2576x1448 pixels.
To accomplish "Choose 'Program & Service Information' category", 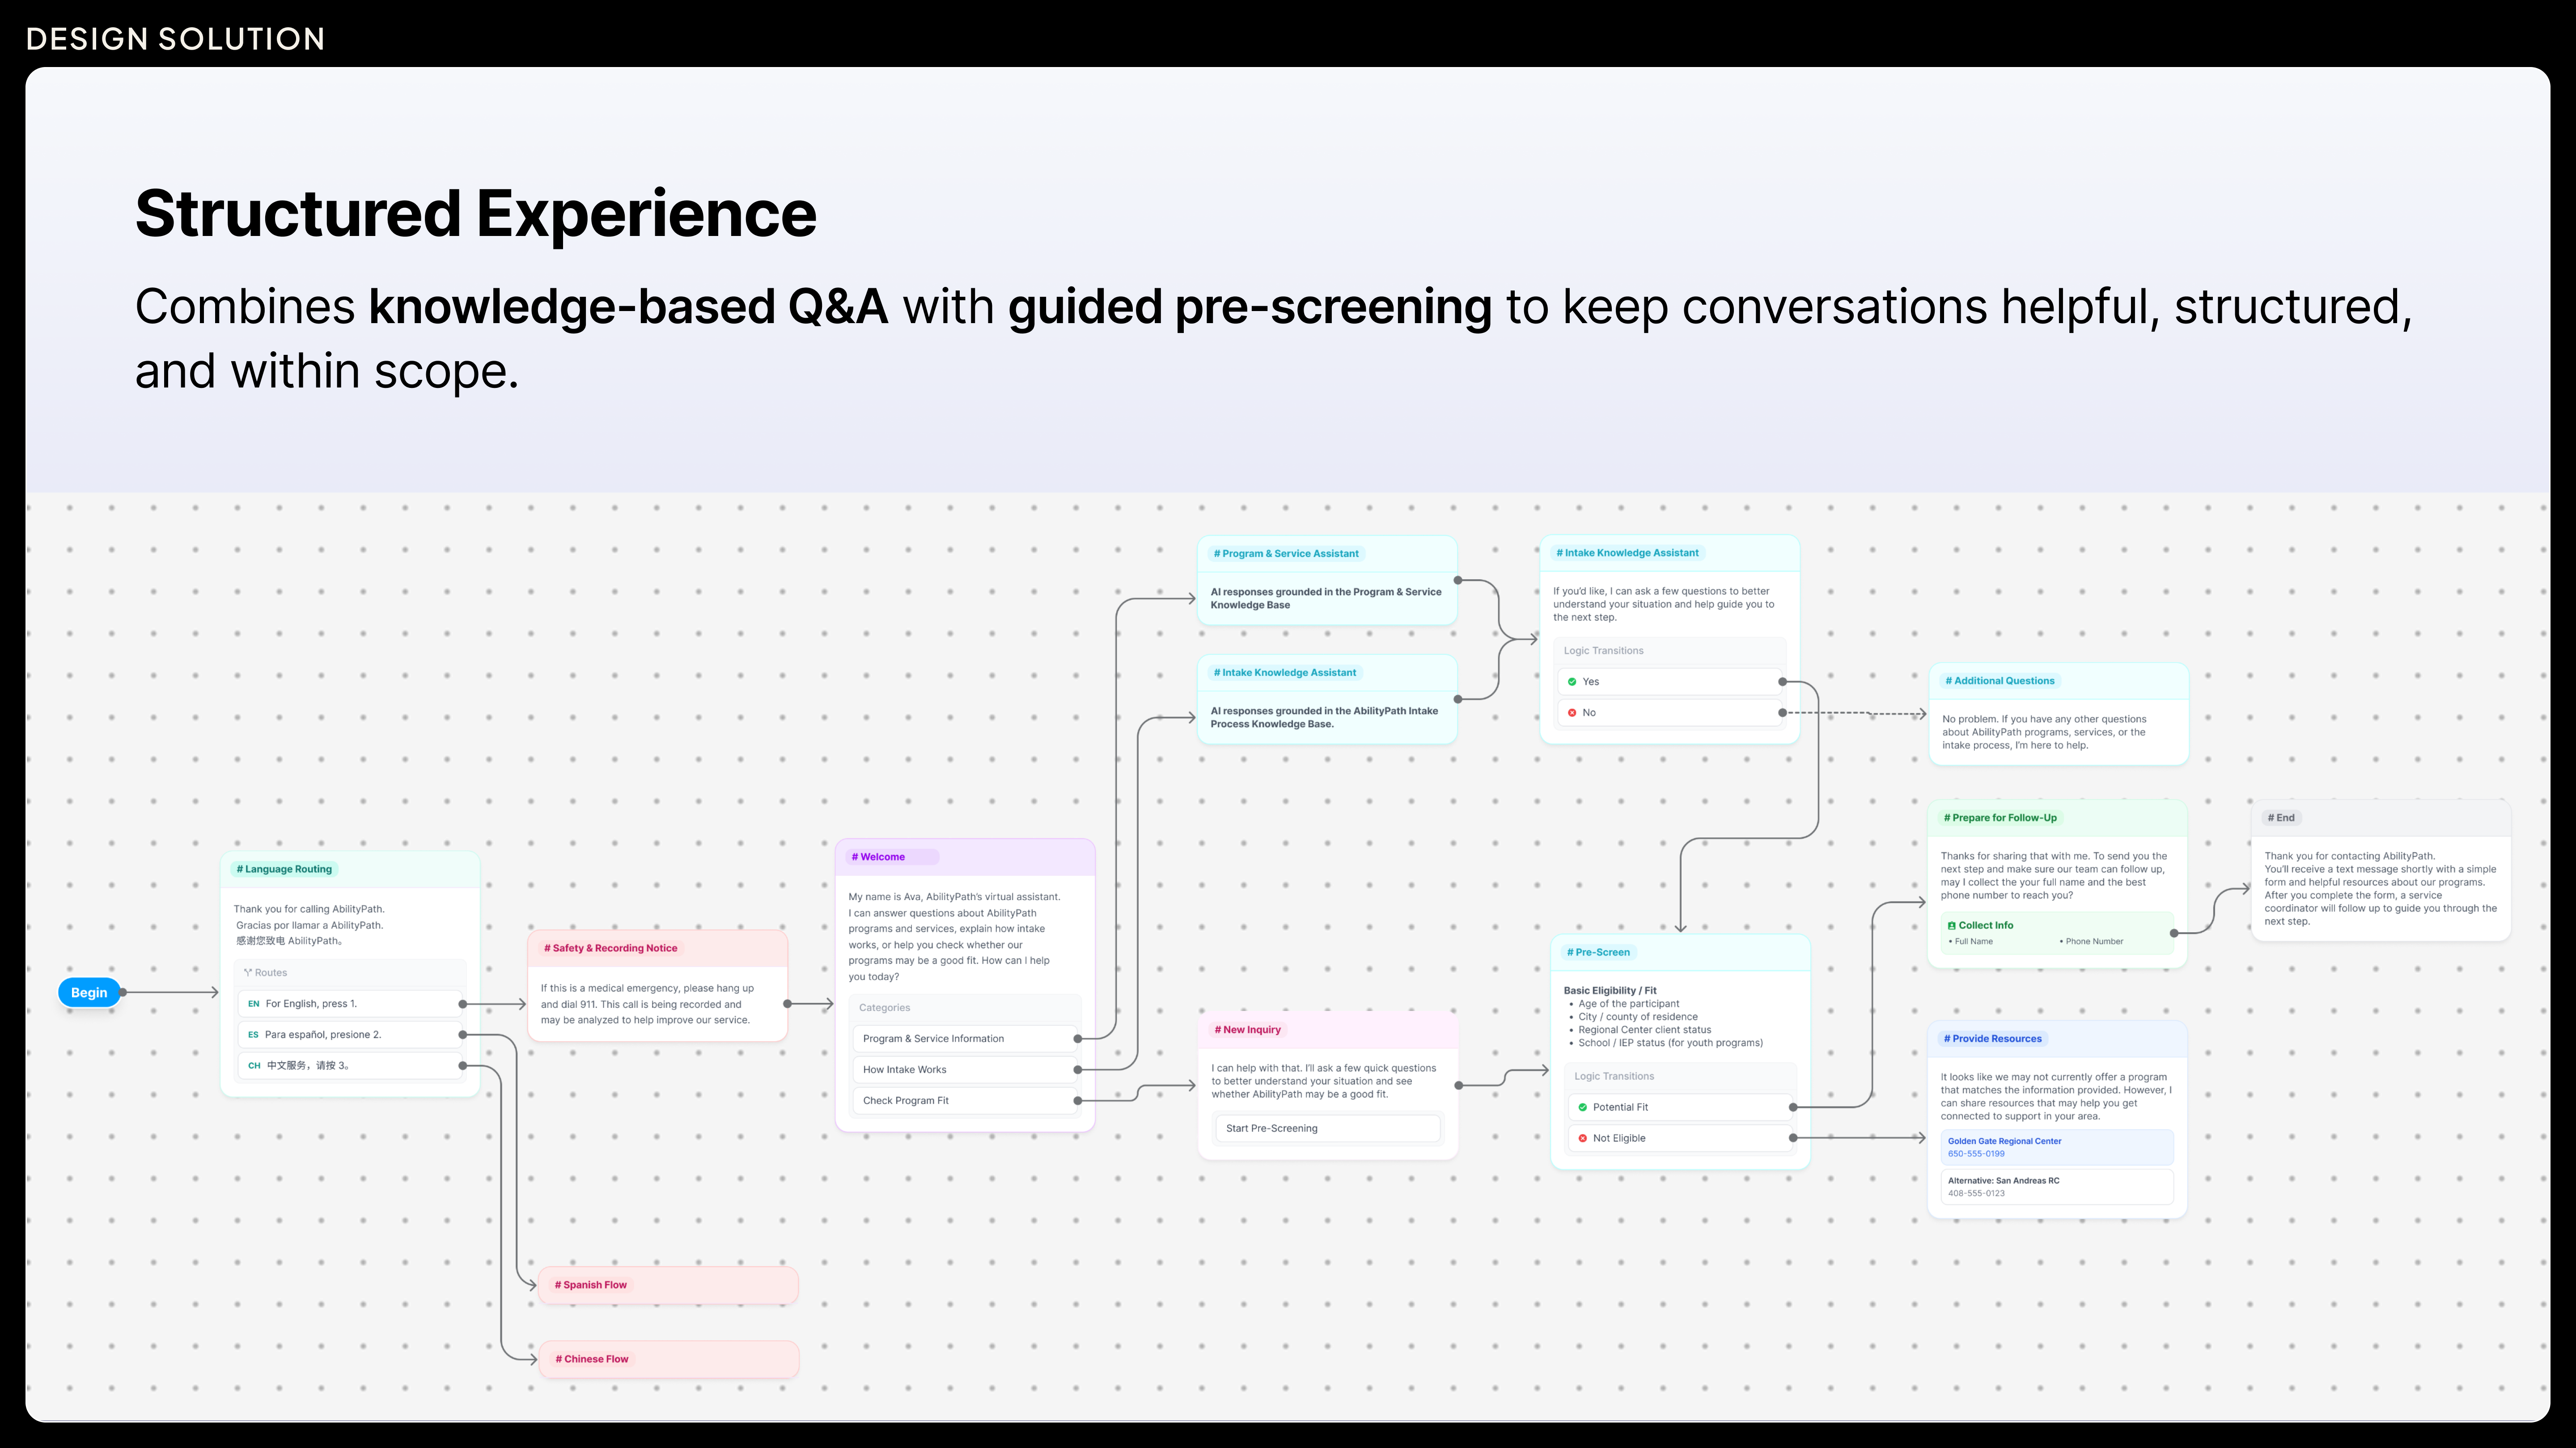I will [x=966, y=1038].
